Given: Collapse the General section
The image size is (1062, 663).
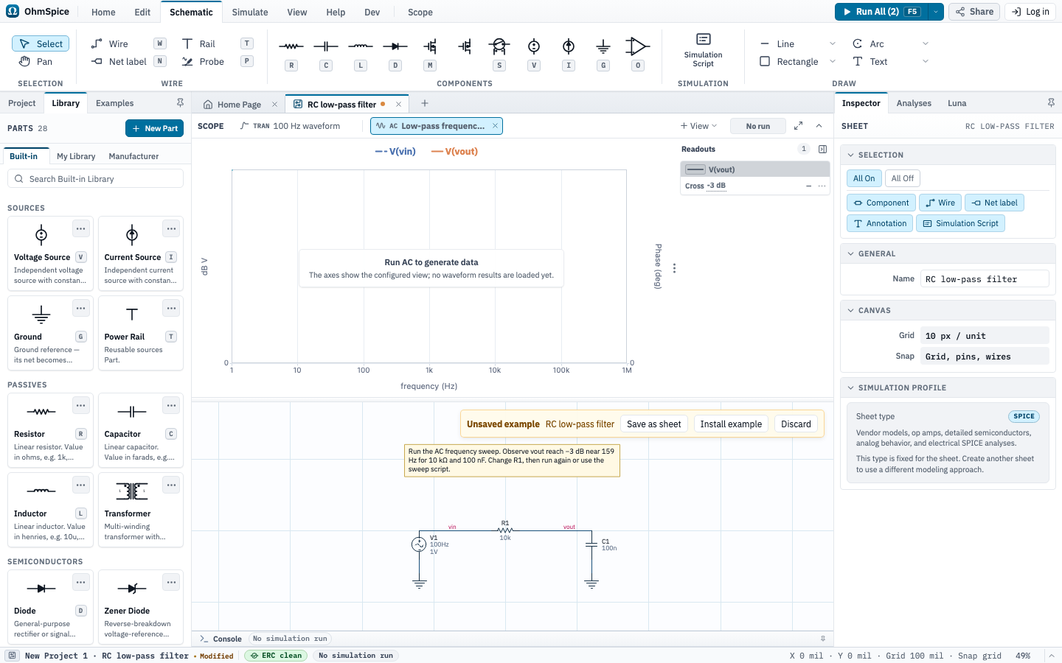Looking at the screenshot, I should (x=851, y=254).
